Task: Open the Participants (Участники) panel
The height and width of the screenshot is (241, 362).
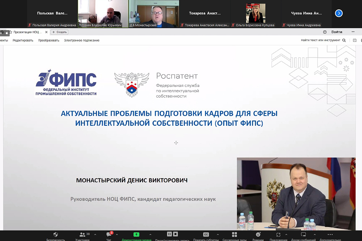Action: (x=83, y=235)
